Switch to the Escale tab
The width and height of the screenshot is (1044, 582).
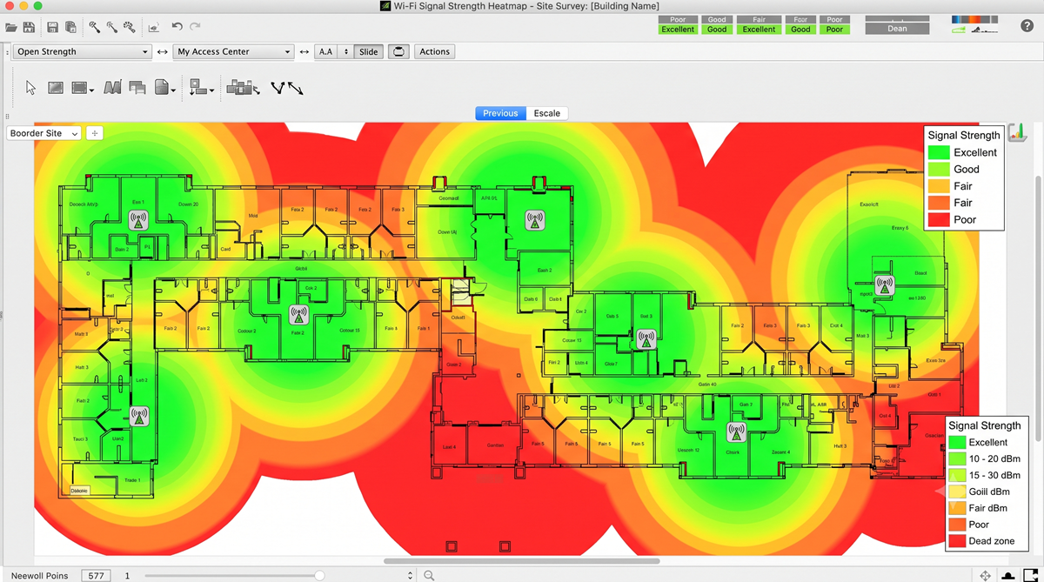click(547, 113)
